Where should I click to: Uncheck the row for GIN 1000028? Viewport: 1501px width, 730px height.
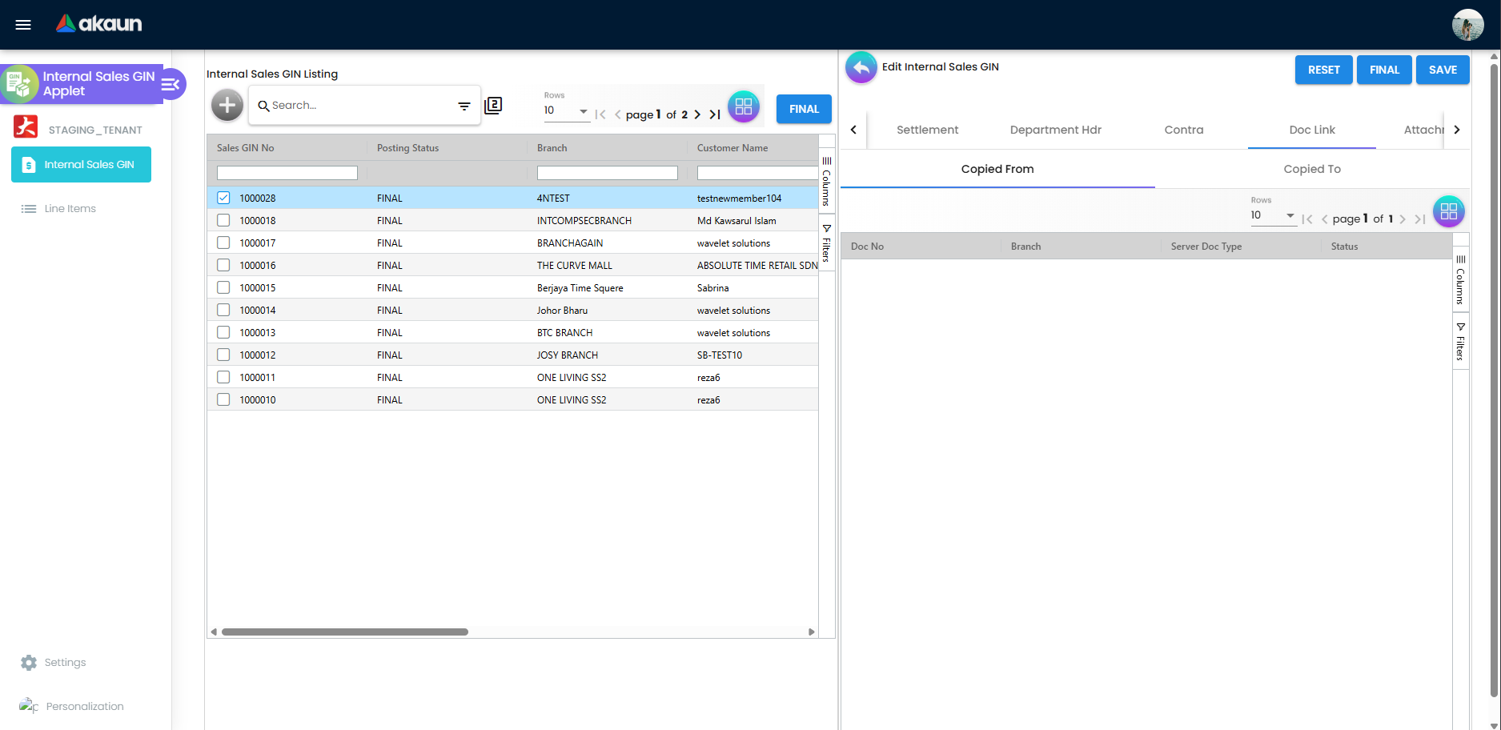[223, 198]
